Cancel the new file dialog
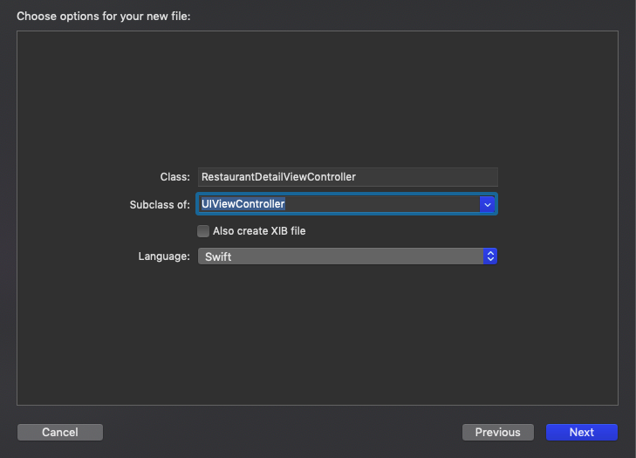Screen dimensions: 636x458 pyautogui.click(x=60, y=432)
